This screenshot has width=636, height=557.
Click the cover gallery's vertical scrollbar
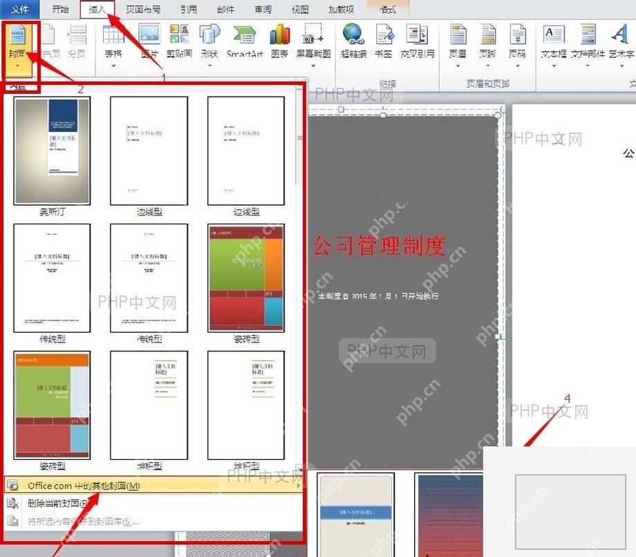click(300, 138)
